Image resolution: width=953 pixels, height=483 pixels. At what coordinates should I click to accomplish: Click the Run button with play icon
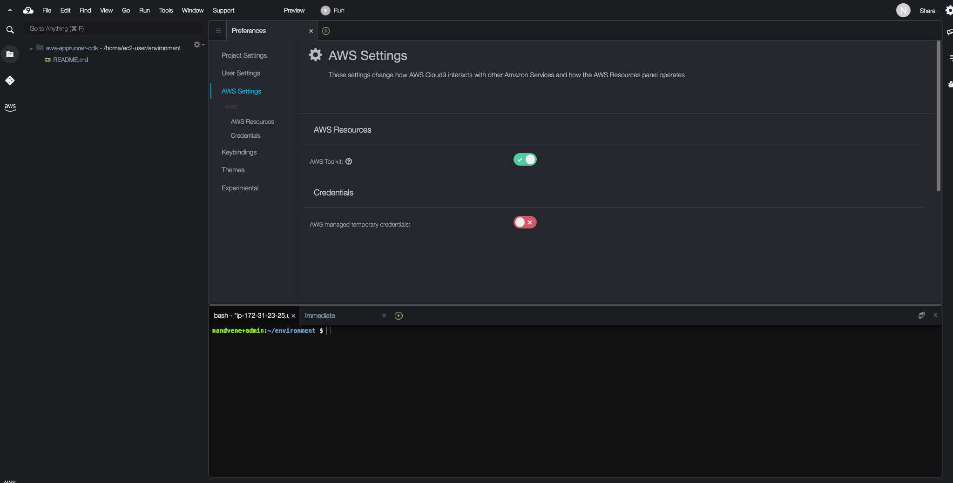coord(333,10)
